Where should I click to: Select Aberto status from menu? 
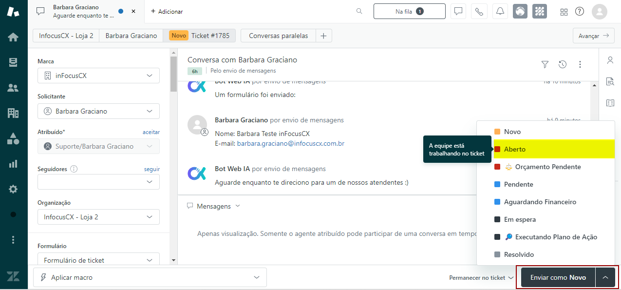tap(515, 149)
